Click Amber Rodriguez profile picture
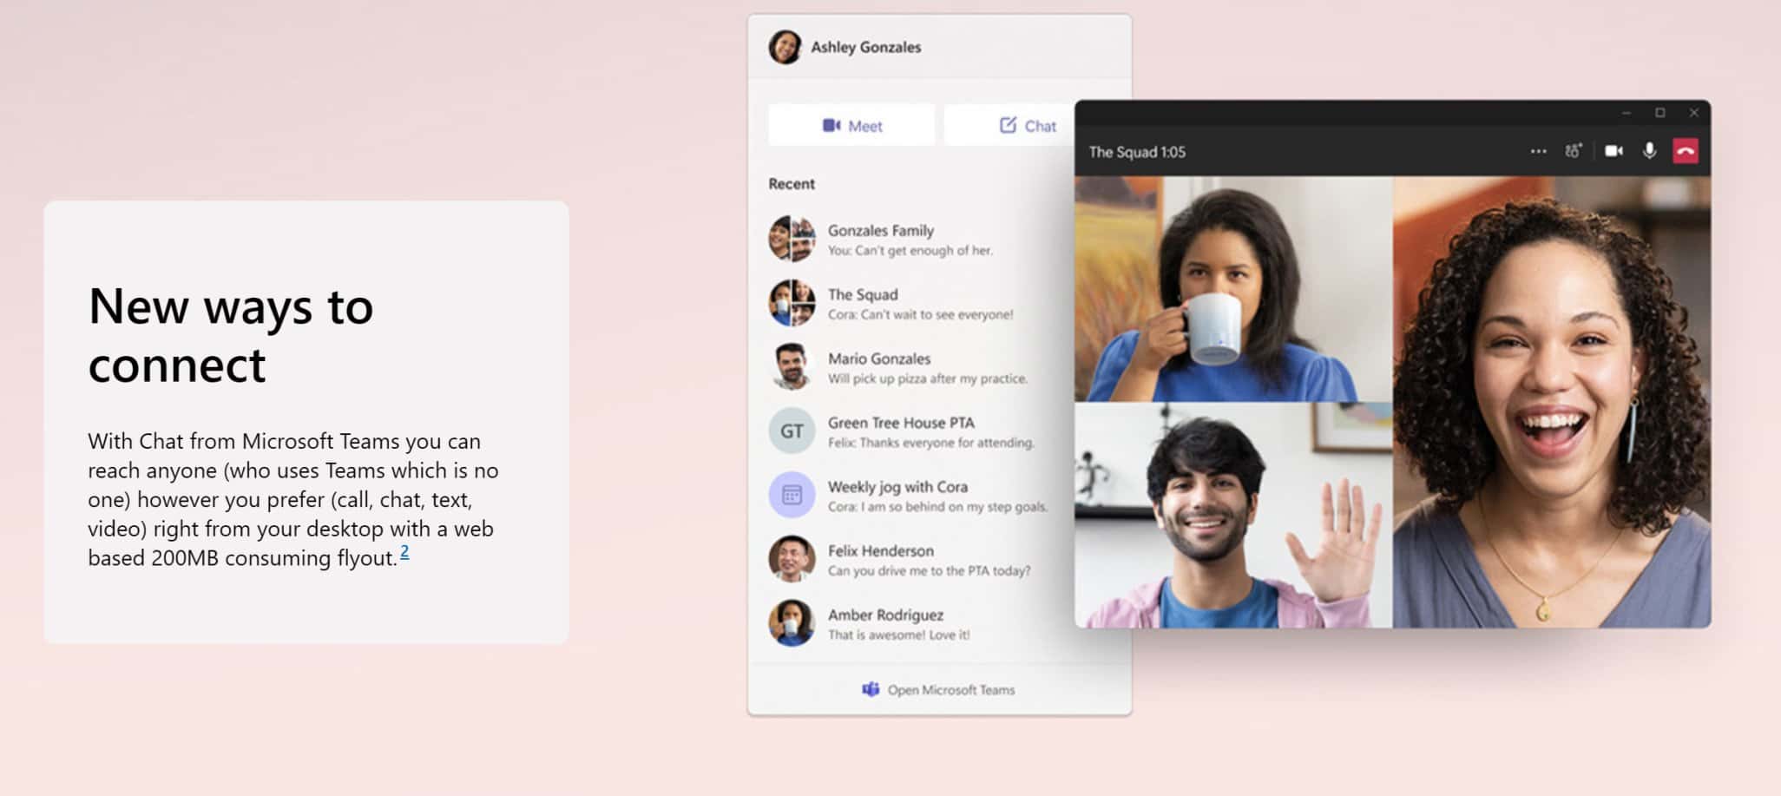The width and height of the screenshot is (1781, 796). coord(792,623)
